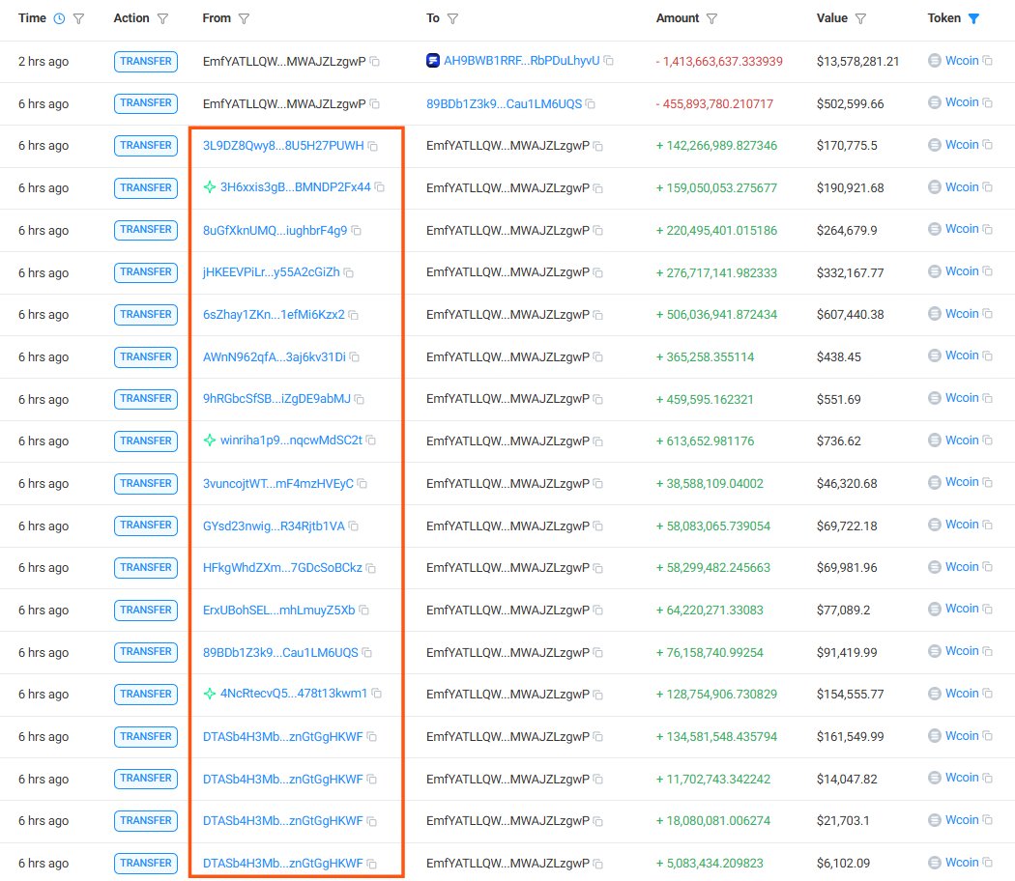Open Wcoin token link in $190,921.68 row

tap(962, 187)
